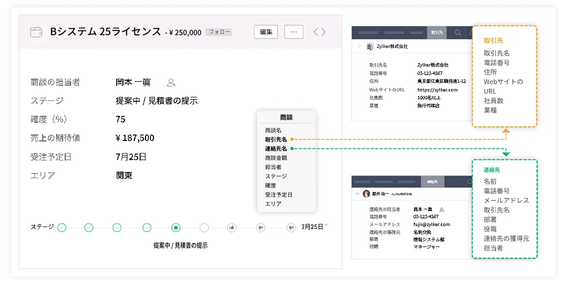Select the empty unfilled stage circle

[x=204, y=227]
